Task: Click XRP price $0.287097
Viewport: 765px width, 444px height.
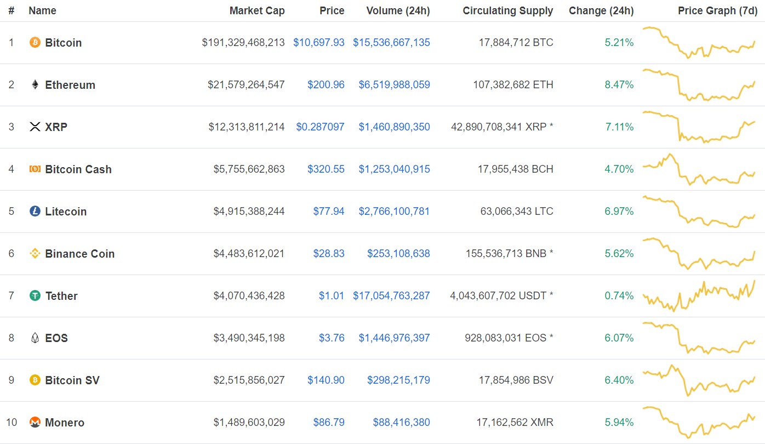Action: point(321,127)
